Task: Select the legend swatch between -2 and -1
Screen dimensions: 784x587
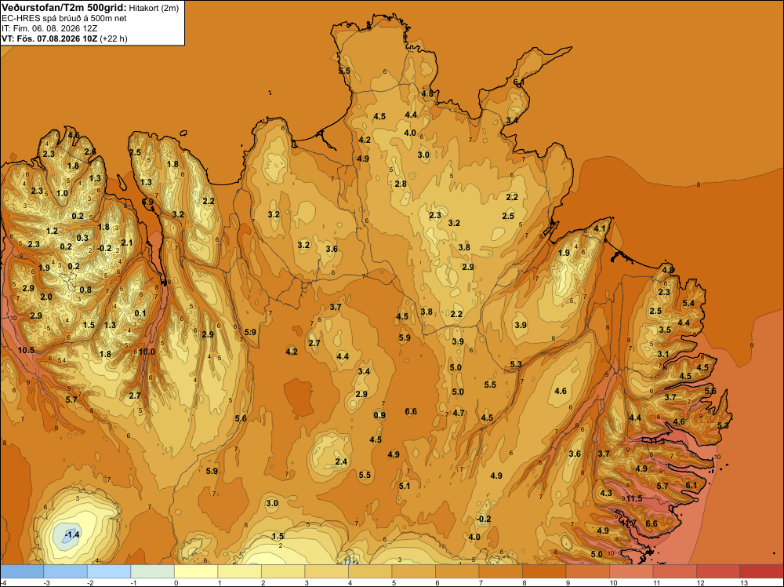Action: [109, 571]
